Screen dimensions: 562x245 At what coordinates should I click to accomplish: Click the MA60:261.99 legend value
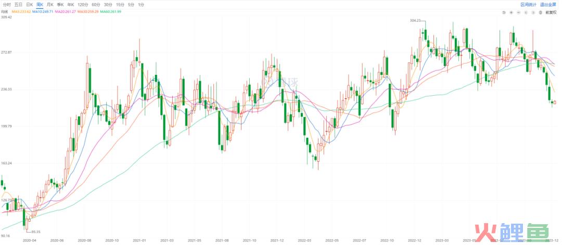click(111, 12)
